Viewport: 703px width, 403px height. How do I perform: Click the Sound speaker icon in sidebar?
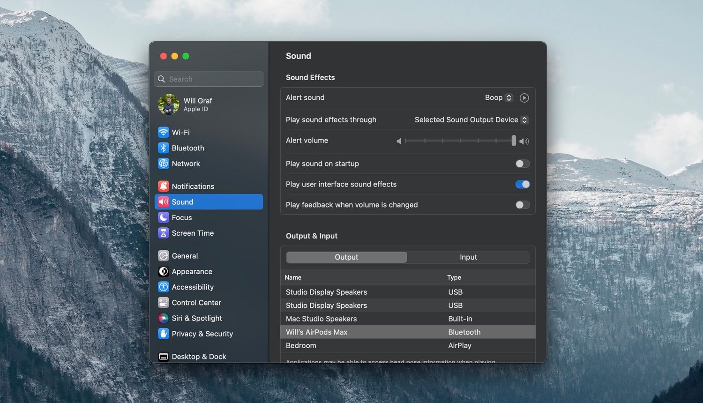pos(163,202)
